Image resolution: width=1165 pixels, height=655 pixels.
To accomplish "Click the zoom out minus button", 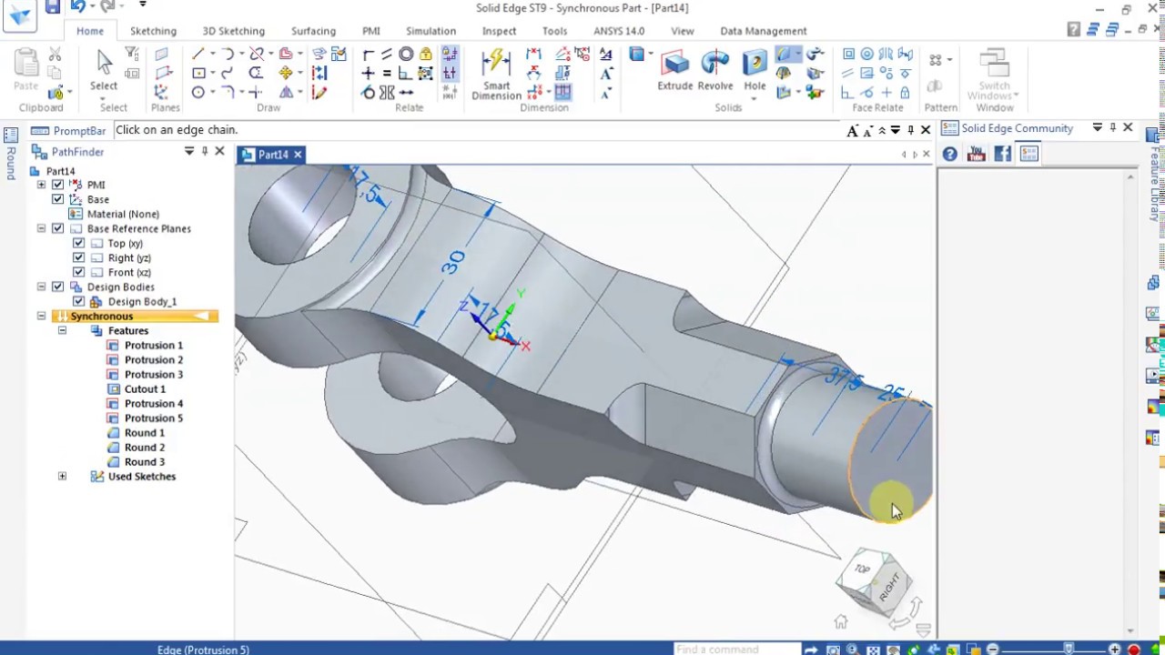I will click(993, 650).
